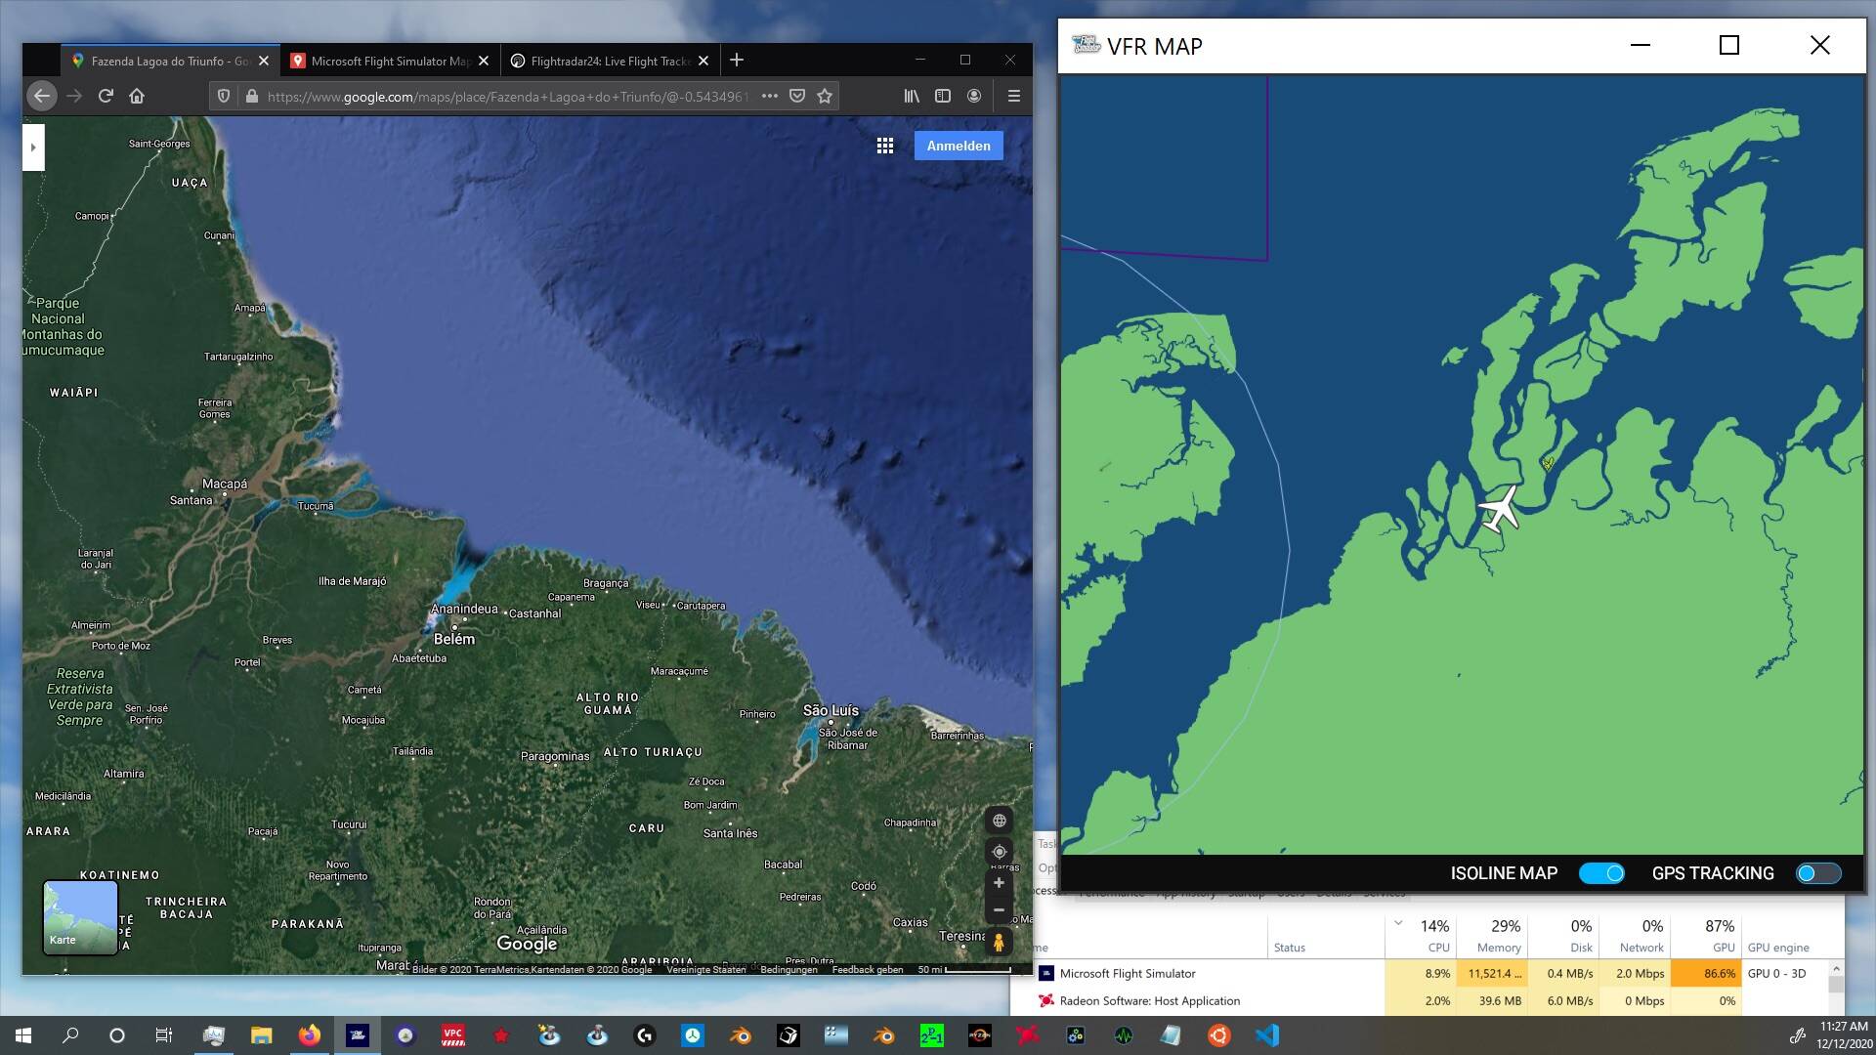Image resolution: width=1876 pixels, height=1055 pixels.
Task: Toggle the ISOLINE MAP switch
Action: (1601, 873)
